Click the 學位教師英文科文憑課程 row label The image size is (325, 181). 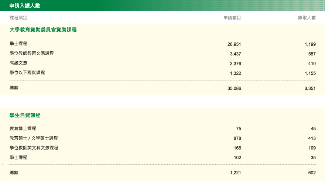pos(34,148)
